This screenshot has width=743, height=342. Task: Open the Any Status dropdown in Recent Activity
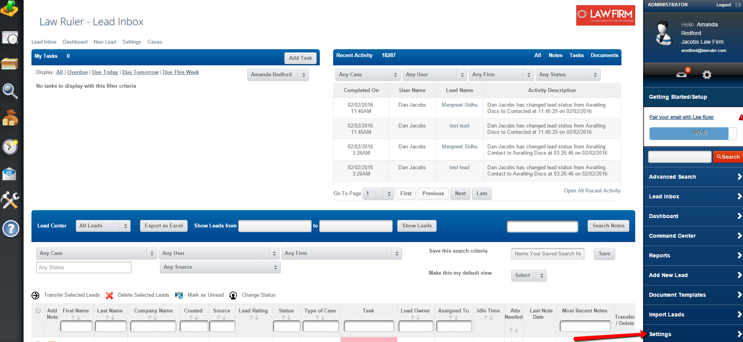click(x=568, y=75)
